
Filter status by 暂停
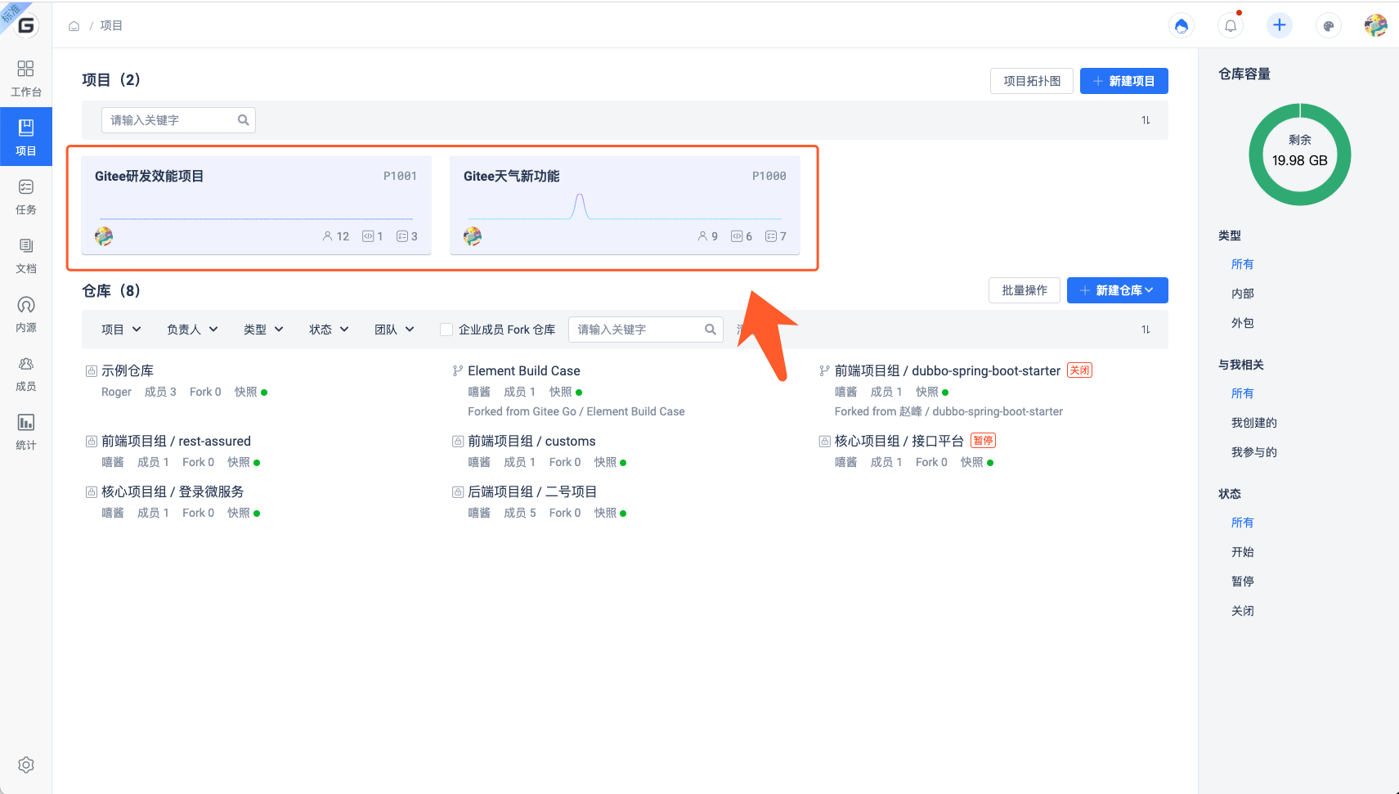pyautogui.click(x=1242, y=581)
